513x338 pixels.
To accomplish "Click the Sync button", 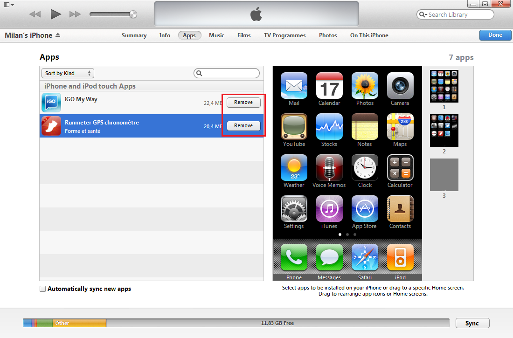I will click(x=472, y=323).
